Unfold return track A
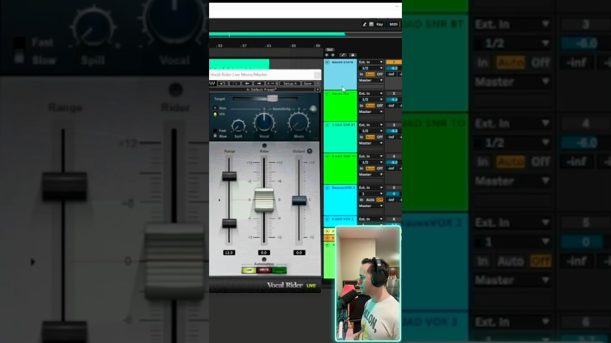This screenshot has height=343, width=611. (327, 231)
